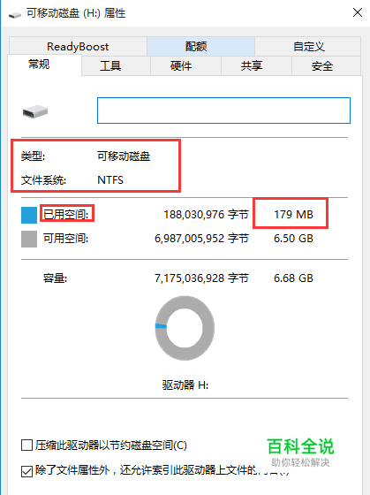Click the 驱动器 H: label
Viewport: 370px width, 495px height.
[x=185, y=385]
